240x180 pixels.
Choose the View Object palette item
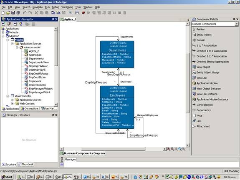click(201, 67)
